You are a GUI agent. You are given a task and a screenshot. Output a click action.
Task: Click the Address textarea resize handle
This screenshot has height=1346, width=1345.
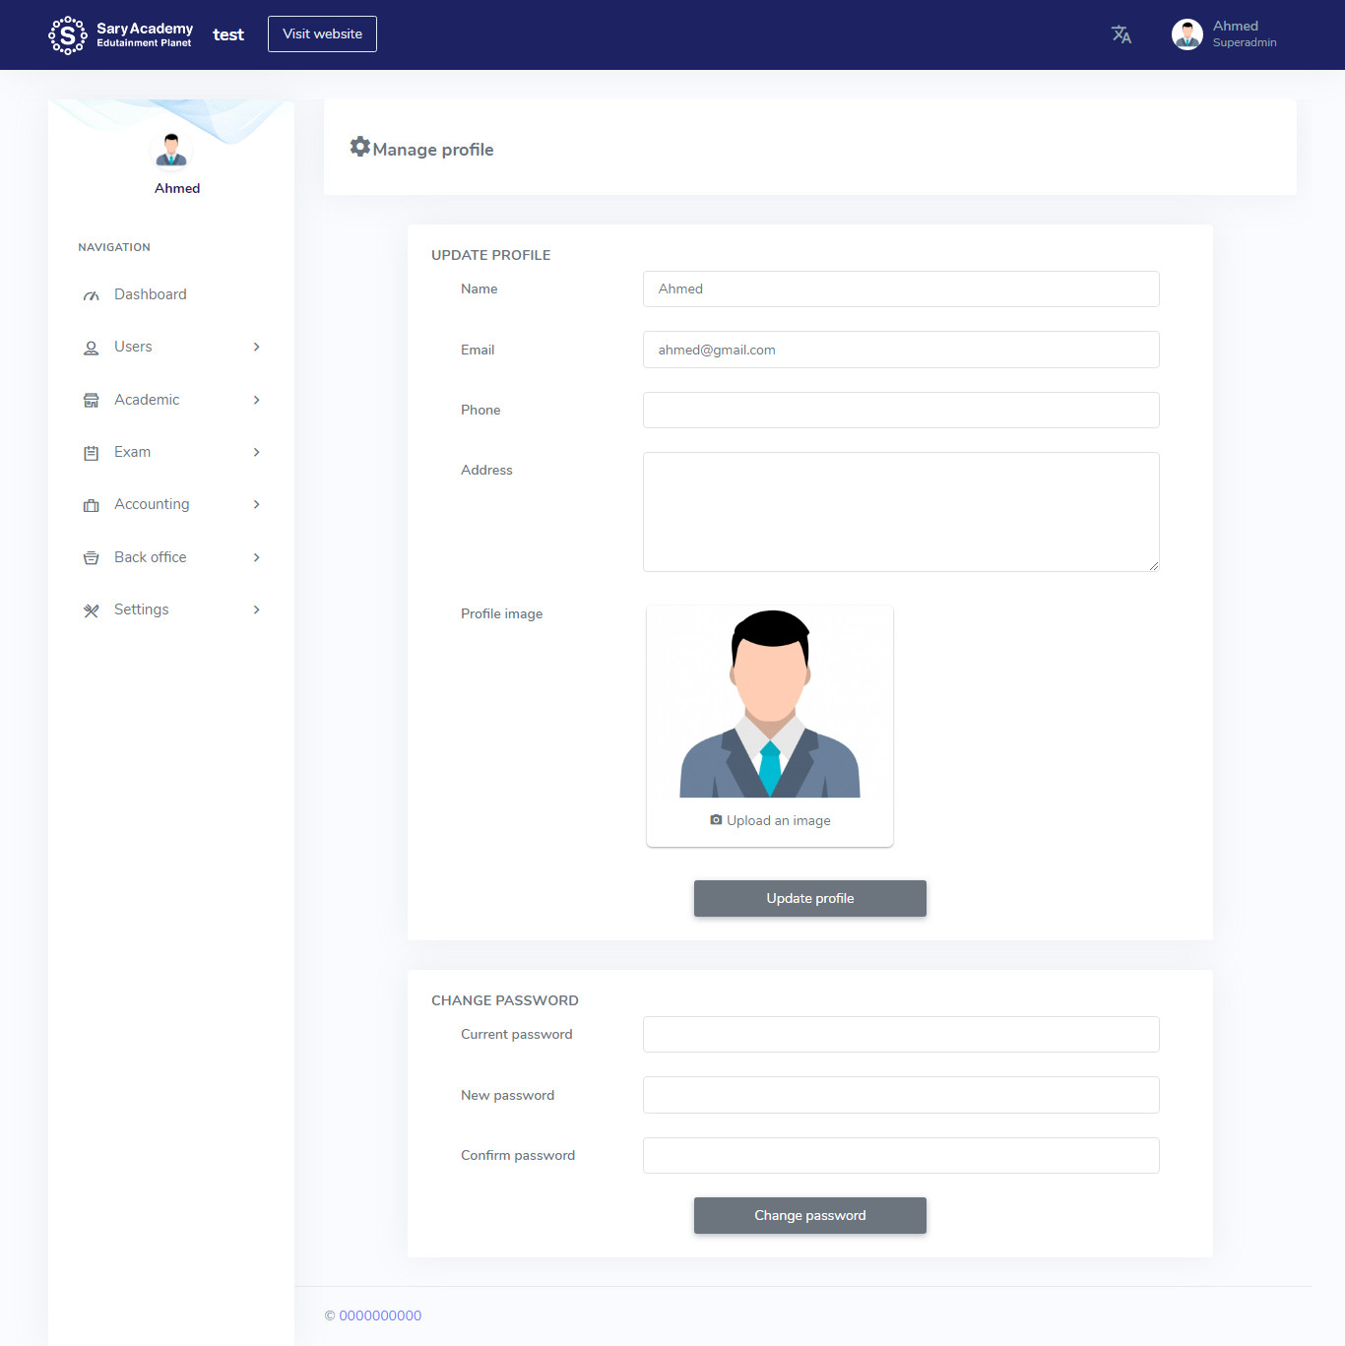point(1154,565)
